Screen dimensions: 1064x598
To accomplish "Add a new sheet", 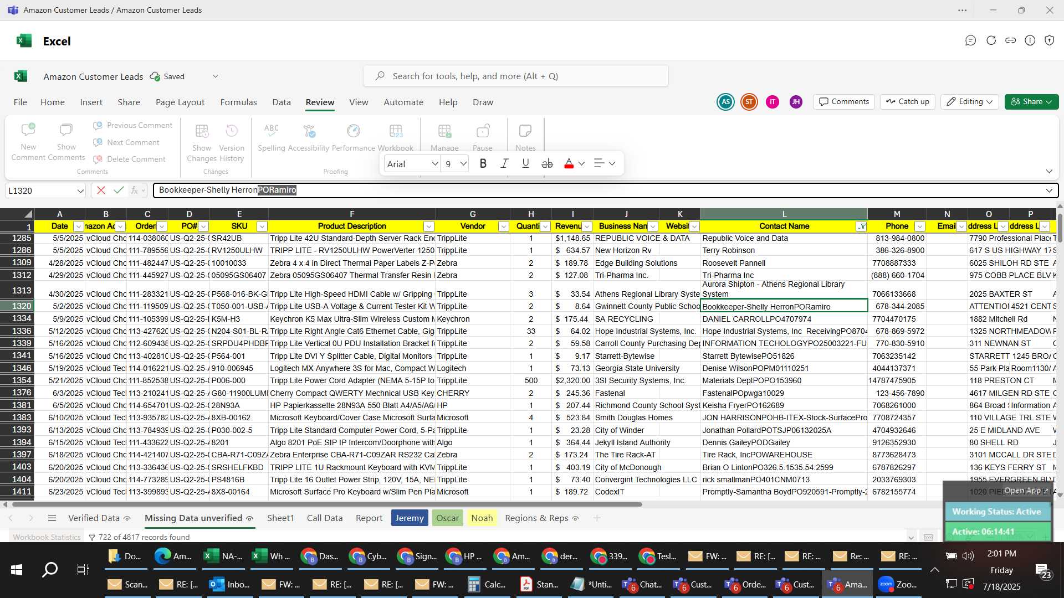I will (x=597, y=518).
